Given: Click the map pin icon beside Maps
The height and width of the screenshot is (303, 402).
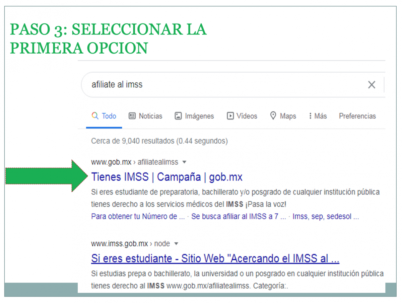Looking at the screenshot, I should 273,116.
